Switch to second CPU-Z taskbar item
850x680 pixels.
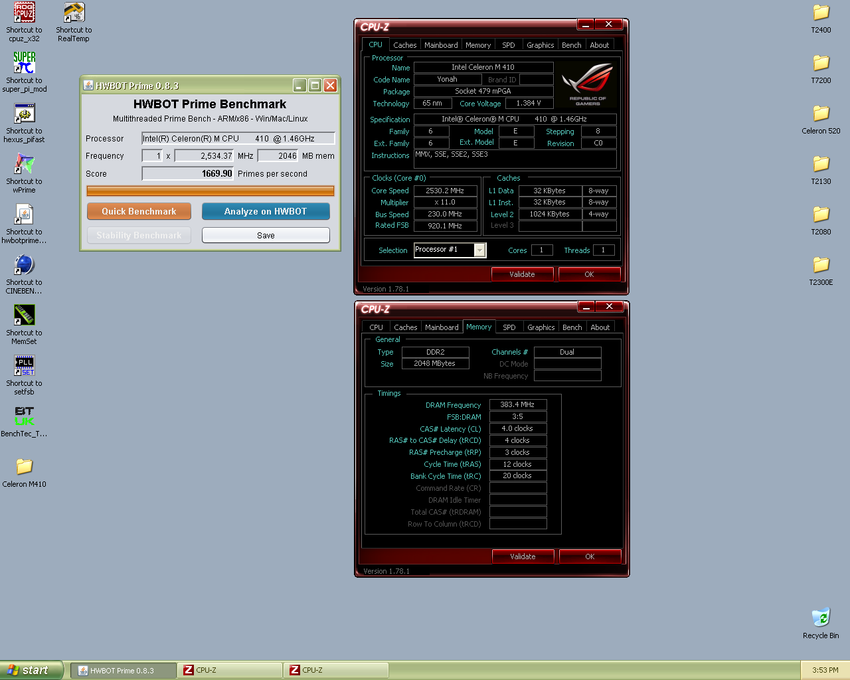coord(336,671)
